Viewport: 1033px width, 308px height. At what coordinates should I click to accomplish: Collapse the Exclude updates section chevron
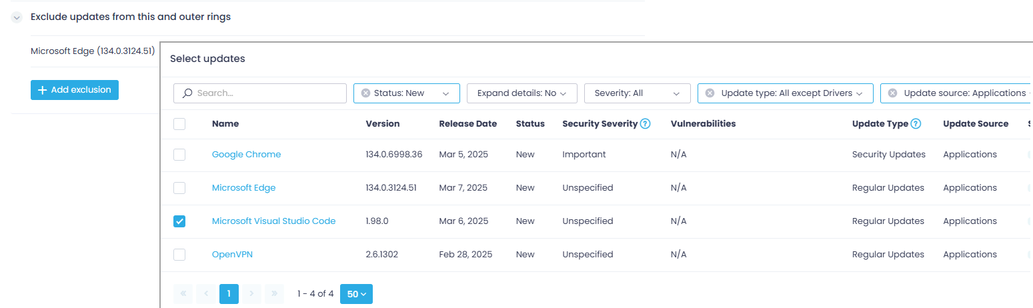click(17, 17)
